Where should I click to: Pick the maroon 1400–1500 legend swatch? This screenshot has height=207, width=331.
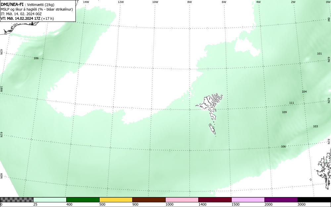215,200
